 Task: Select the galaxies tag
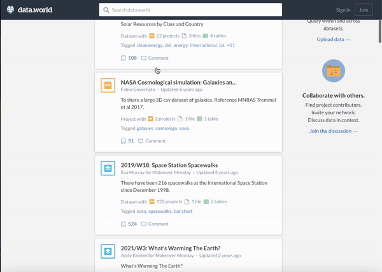pyautogui.click(x=145, y=128)
